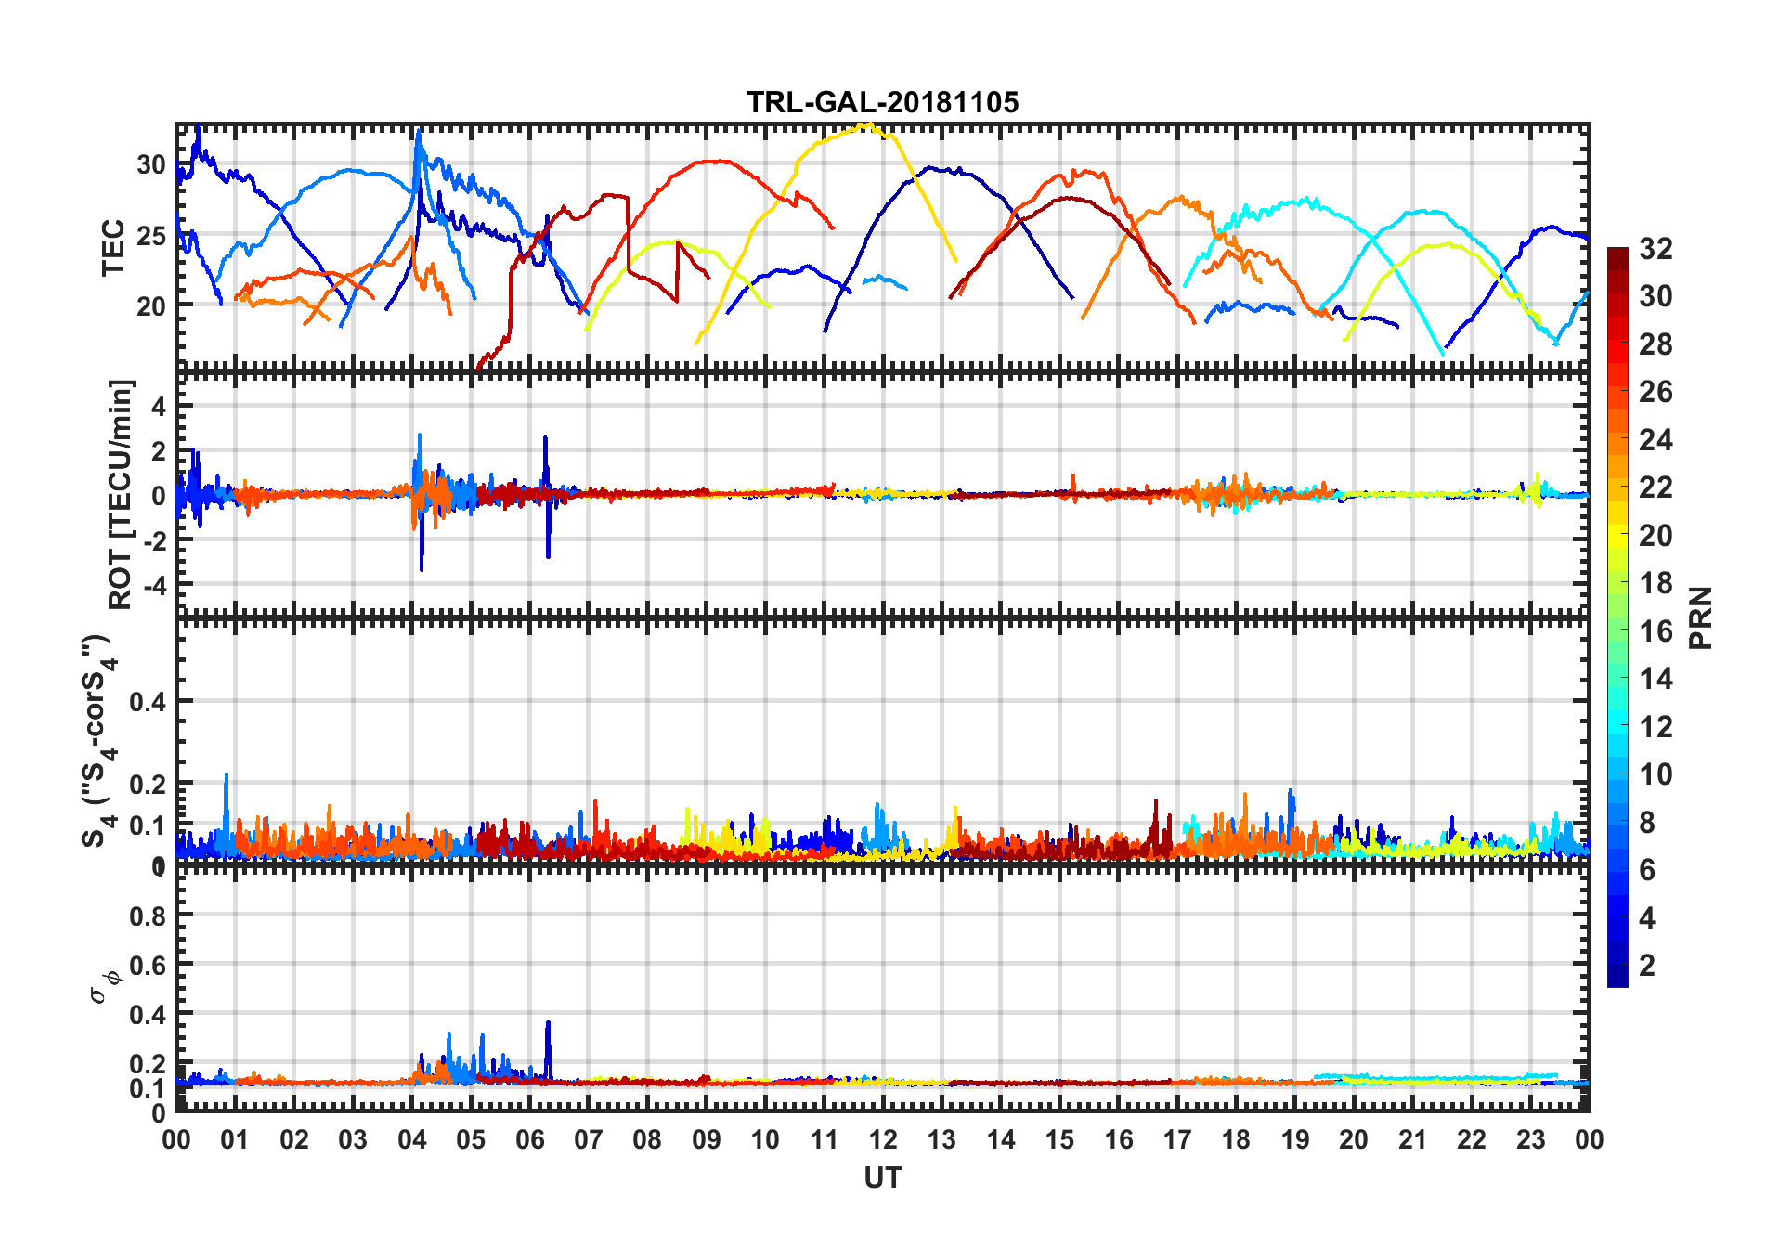Click the "25" tick on the TEC axis
Screen dimensions: 1766x1235
pos(151,236)
